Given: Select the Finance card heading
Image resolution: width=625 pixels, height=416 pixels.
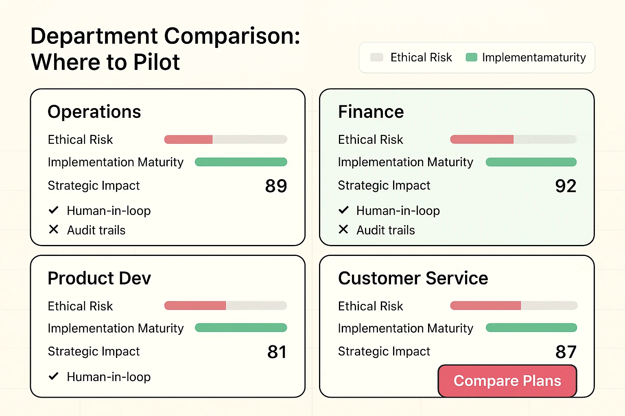Looking at the screenshot, I should click(x=371, y=112).
